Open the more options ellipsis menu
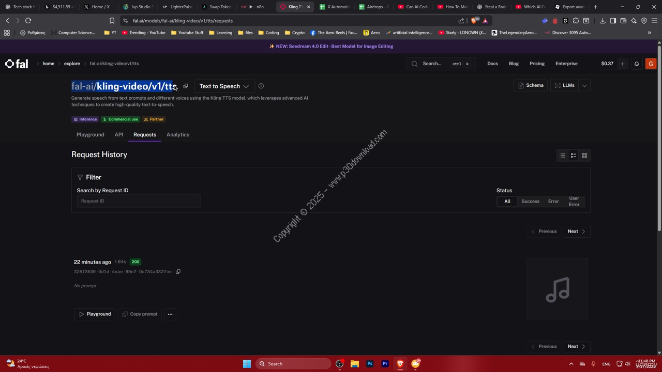 [170, 314]
